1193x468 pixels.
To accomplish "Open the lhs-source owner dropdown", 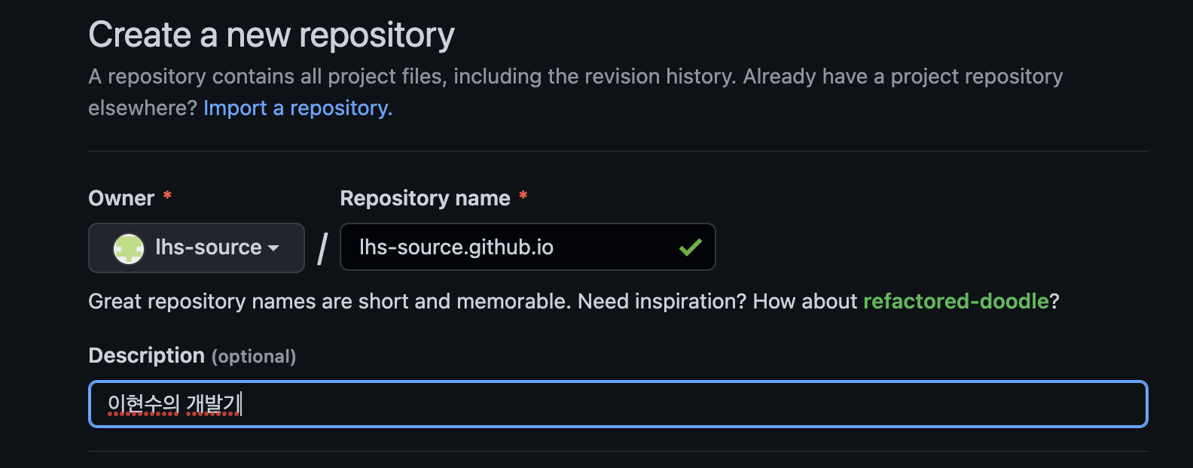I will (x=197, y=248).
